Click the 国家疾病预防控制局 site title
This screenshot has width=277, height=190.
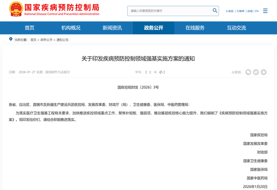[62, 8]
